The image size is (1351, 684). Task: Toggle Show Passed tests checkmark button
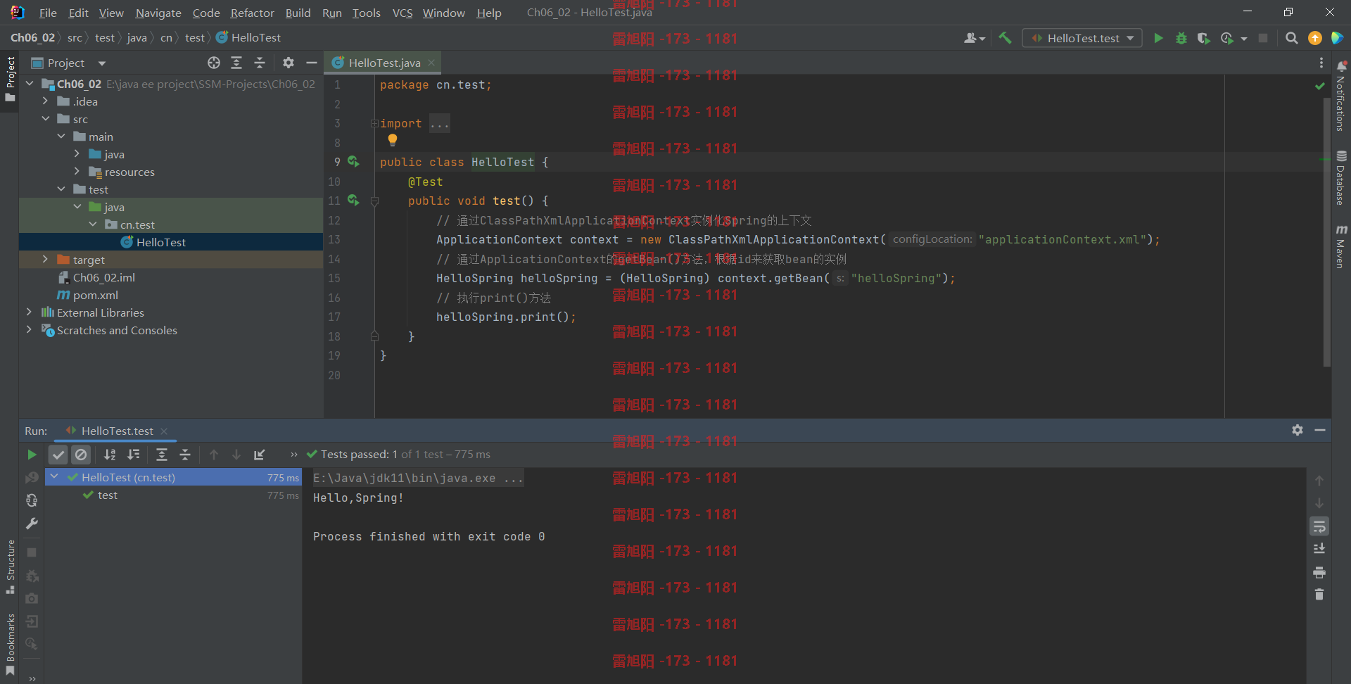(58, 455)
